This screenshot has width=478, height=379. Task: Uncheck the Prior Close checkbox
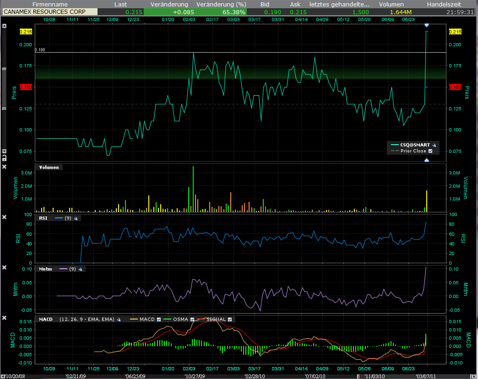[430, 151]
